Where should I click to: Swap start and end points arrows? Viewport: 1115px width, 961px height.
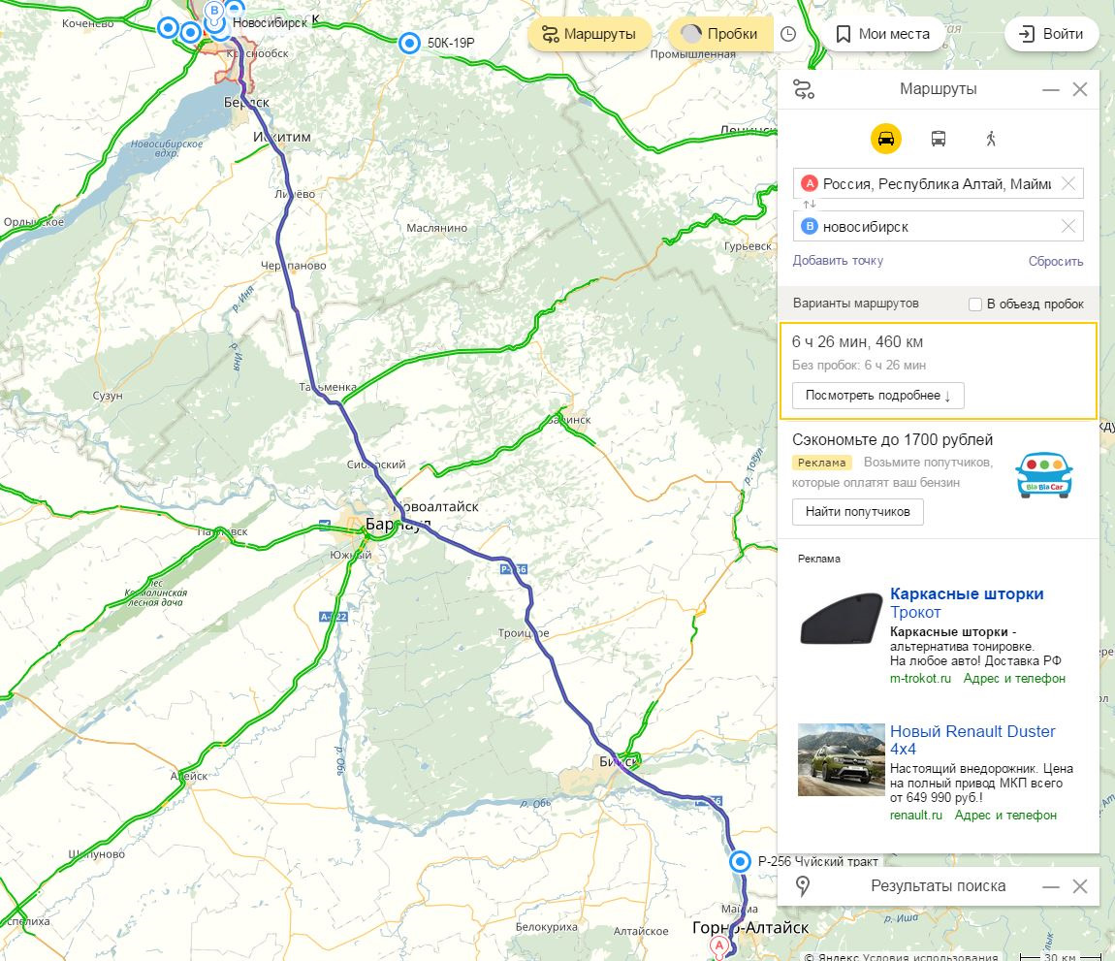tap(810, 205)
